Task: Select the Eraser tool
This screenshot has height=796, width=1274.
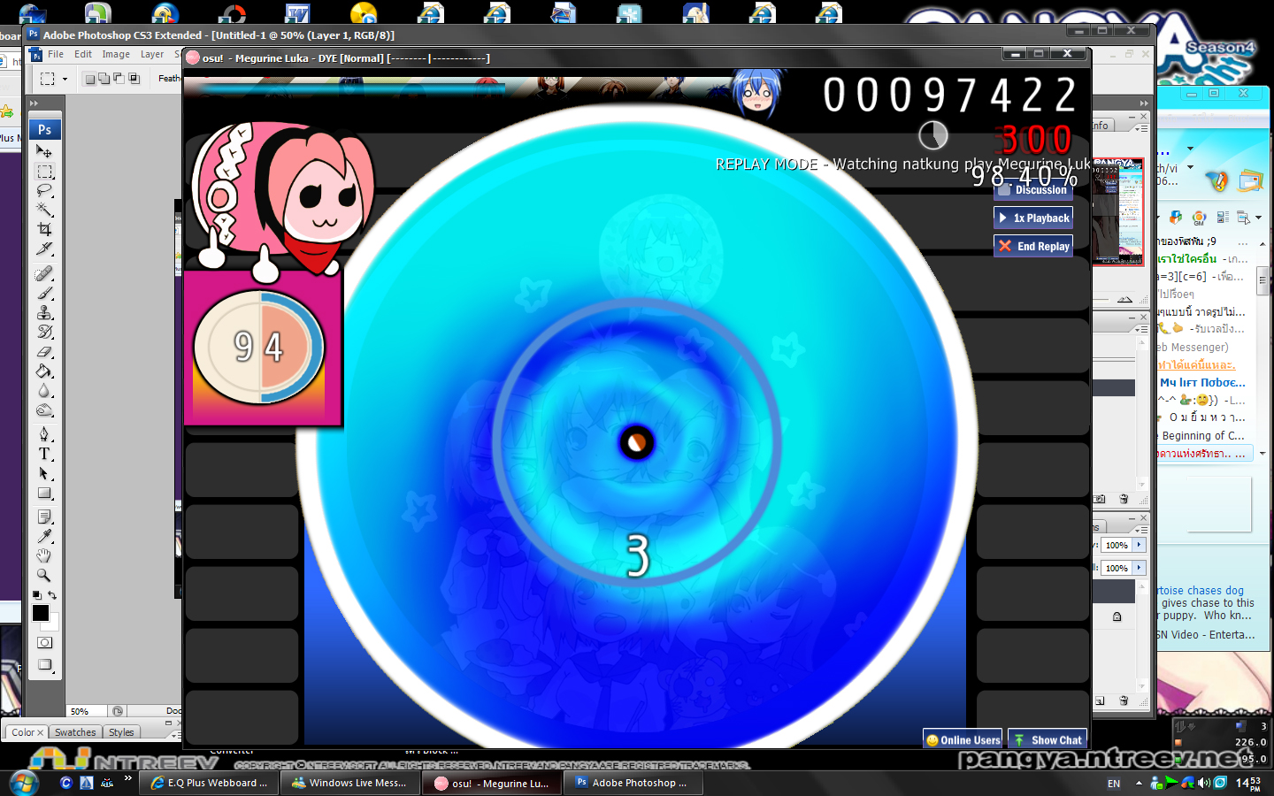Action: tap(44, 351)
